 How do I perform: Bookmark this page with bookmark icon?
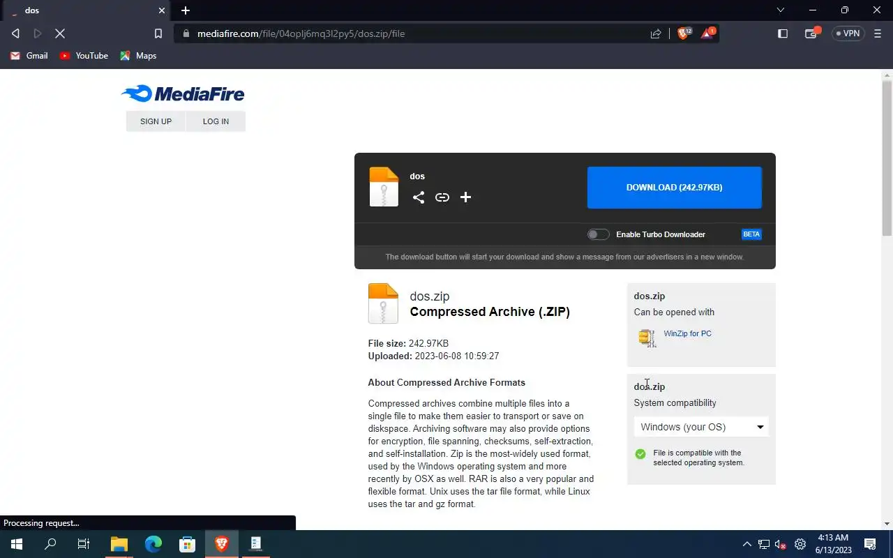pyautogui.click(x=158, y=33)
